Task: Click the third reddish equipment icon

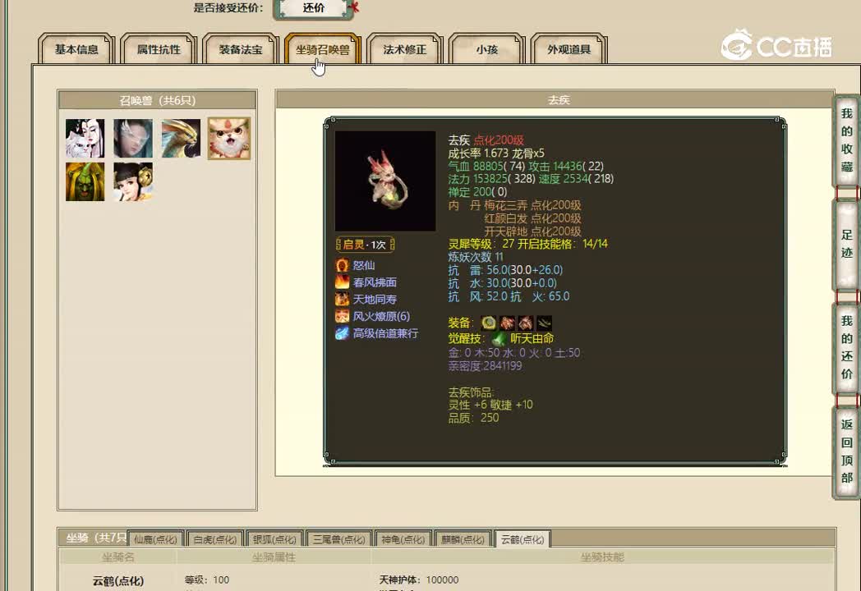Action: click(x=526, y=323)
